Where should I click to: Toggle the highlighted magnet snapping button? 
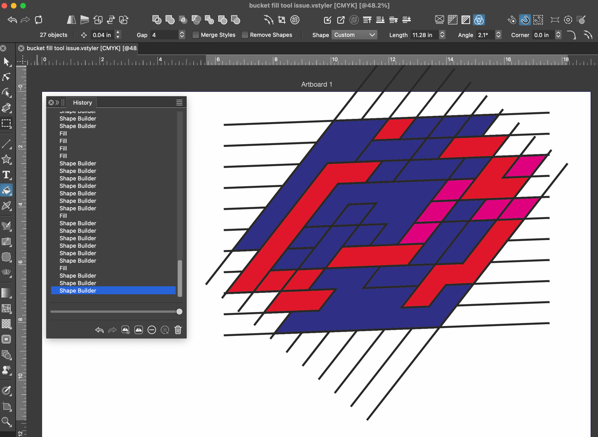(x=525, y=20)
